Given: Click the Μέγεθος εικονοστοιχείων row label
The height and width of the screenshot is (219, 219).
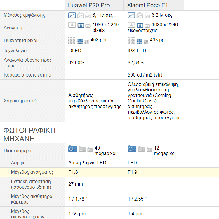Looking at the screenshot, I should [x=27, y=214].
